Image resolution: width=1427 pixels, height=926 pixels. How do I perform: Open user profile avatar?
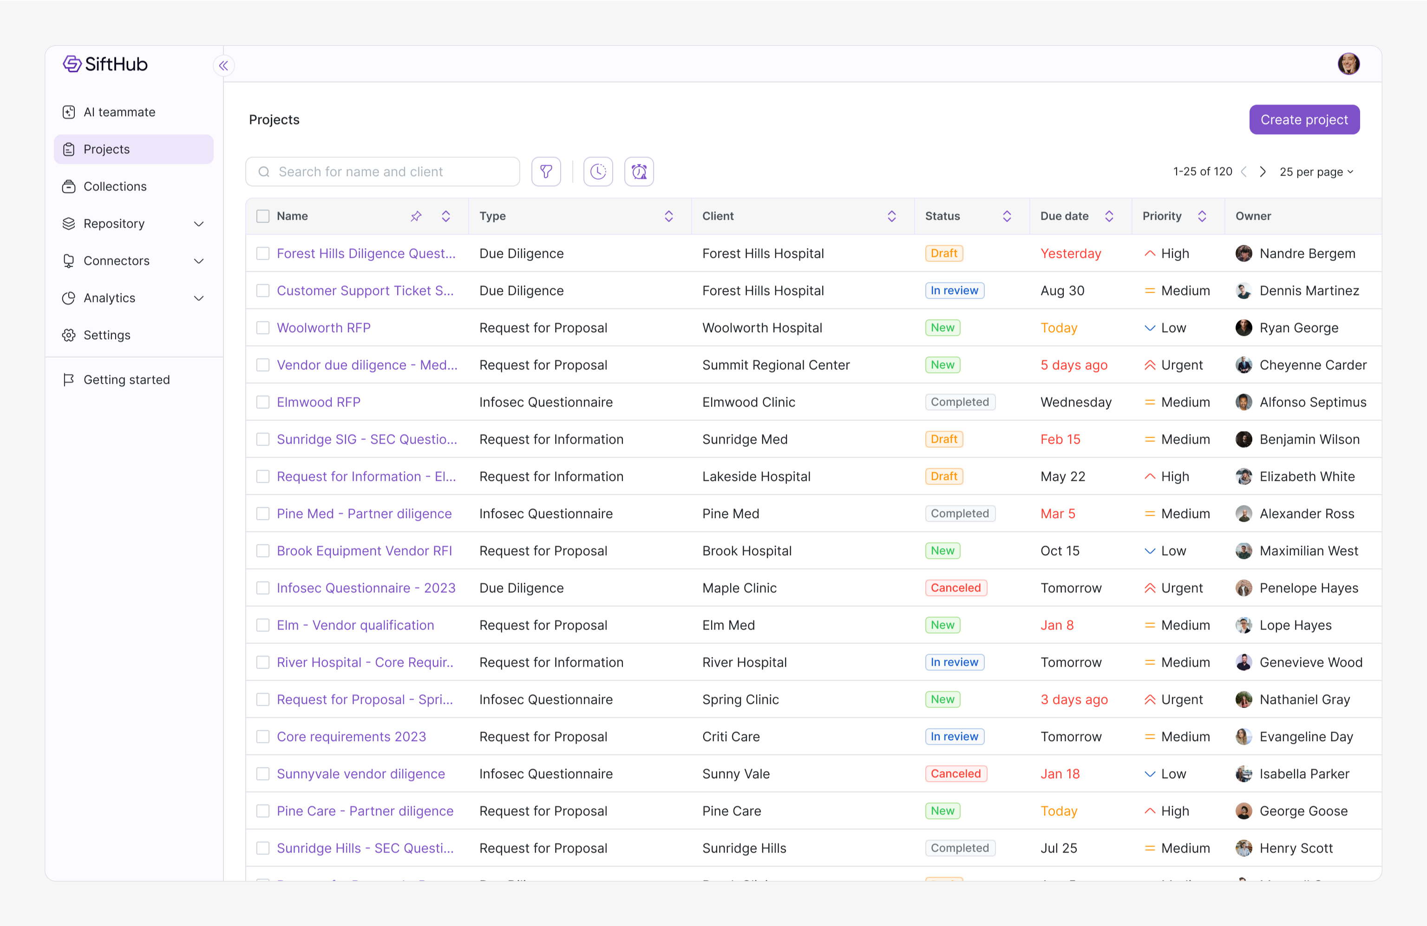(1348, 64)
